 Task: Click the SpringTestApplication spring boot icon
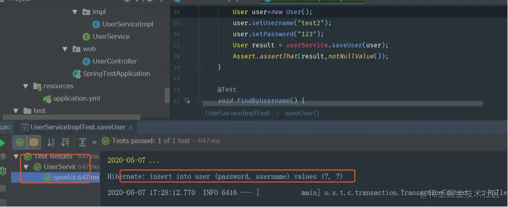(x=77, y=74)
